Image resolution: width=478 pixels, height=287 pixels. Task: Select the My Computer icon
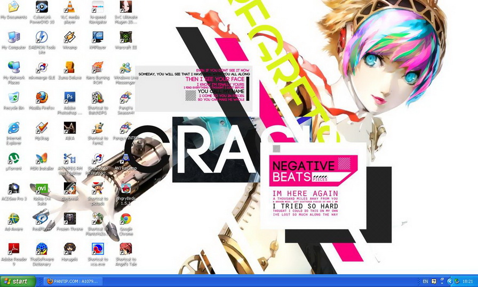click(14, 37)
